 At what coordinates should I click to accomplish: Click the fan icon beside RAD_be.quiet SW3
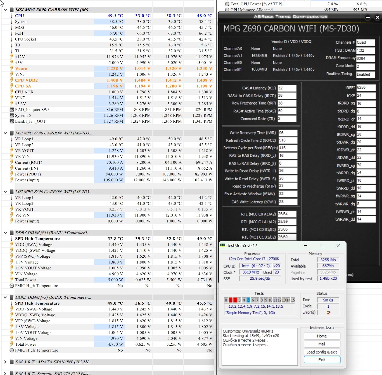[x=12, y=110]
